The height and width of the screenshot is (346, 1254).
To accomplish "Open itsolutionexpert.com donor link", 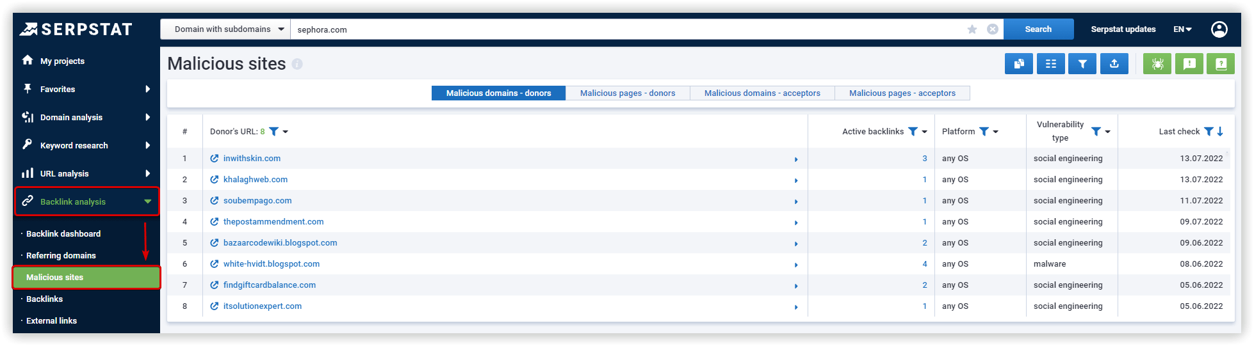I will click(263, 306).
